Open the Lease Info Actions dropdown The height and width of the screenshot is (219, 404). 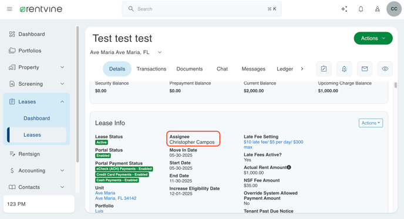371,123
